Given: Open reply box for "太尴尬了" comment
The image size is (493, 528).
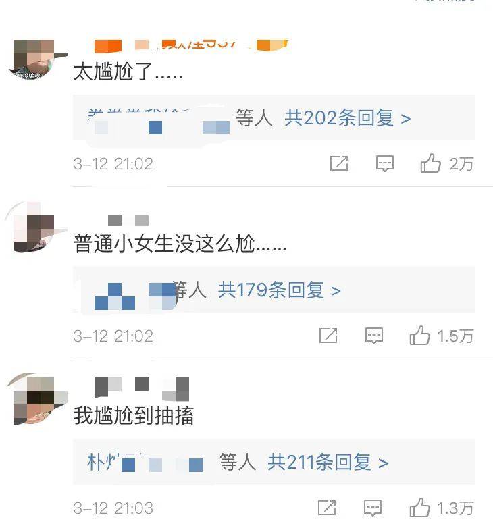Looking at the screenshot, I should (x=385, y=164).
